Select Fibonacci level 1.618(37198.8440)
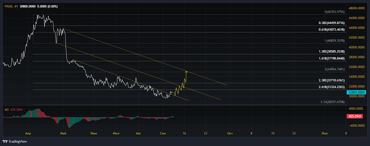Viewport: 370px width, 146px height. pos(332,58)
